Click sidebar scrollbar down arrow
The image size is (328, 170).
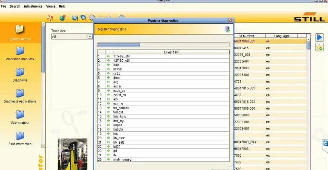pyautogui.click(x=43, y=146)
